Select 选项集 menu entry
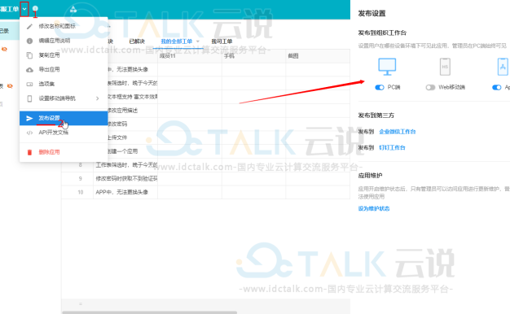 [x=64, y=84]
